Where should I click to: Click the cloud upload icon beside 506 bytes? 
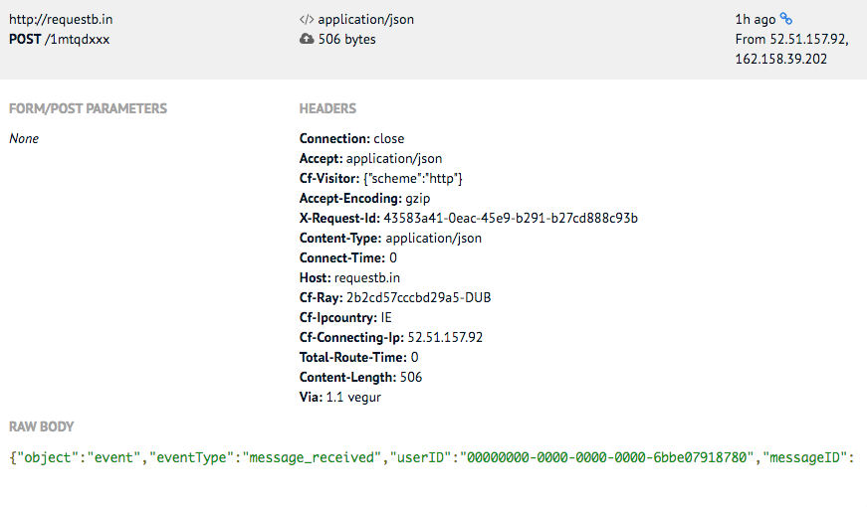pos(307,39)
